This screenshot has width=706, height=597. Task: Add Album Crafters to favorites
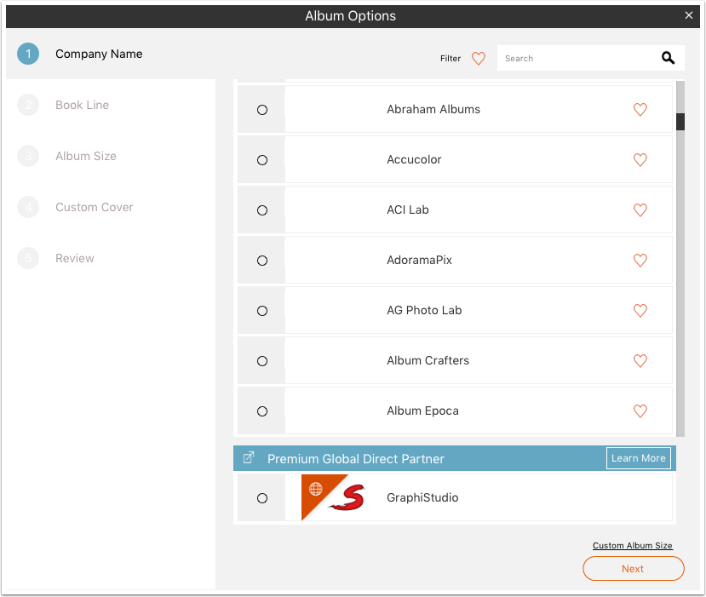(640, 360)
